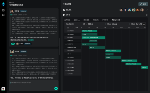Screen dimensions: 150x93
Task: Click the first 预警探测 bar at T+0
Action: click(x=89, y=31)
